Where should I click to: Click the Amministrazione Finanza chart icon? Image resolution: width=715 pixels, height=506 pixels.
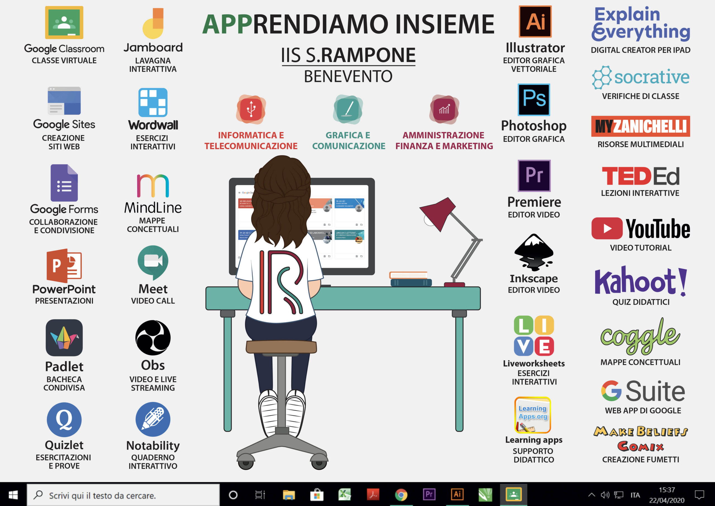point(444,109)
